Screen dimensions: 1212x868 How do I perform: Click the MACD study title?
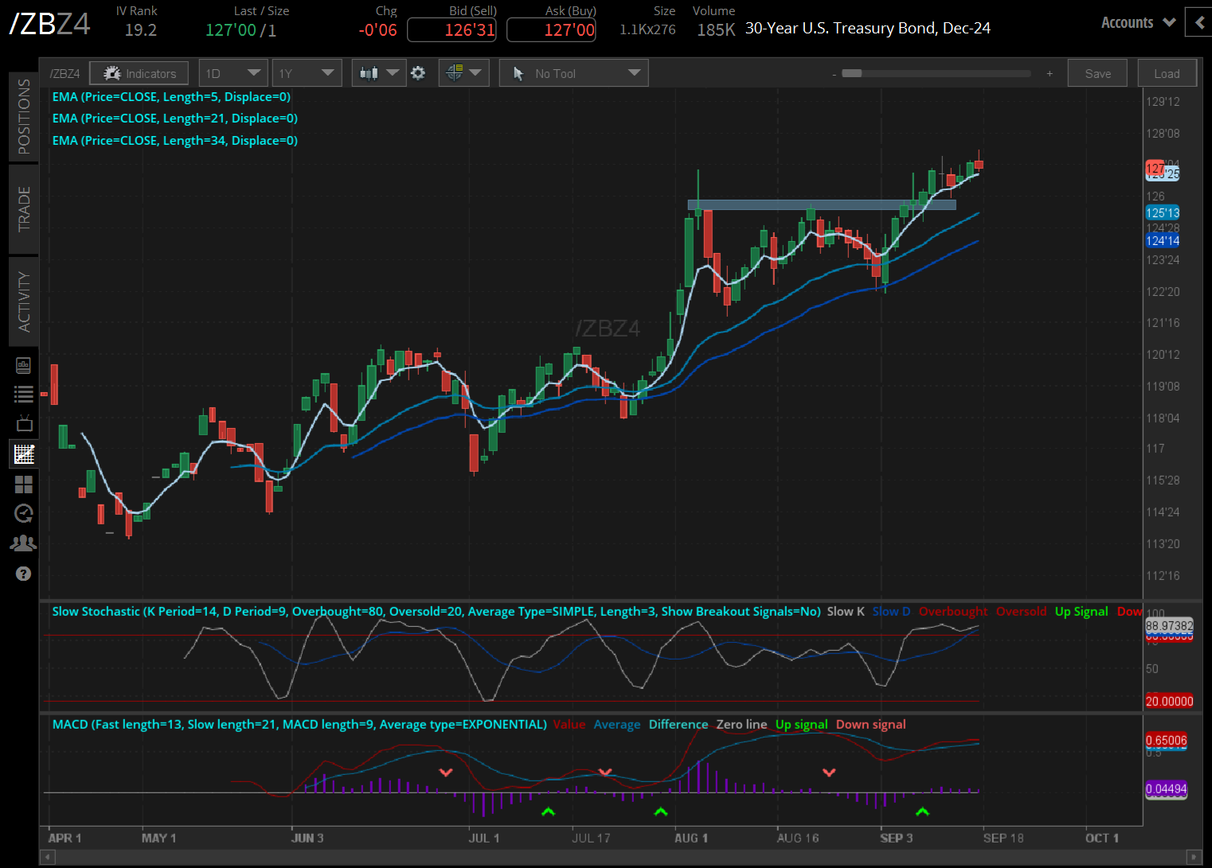[299, 725]
